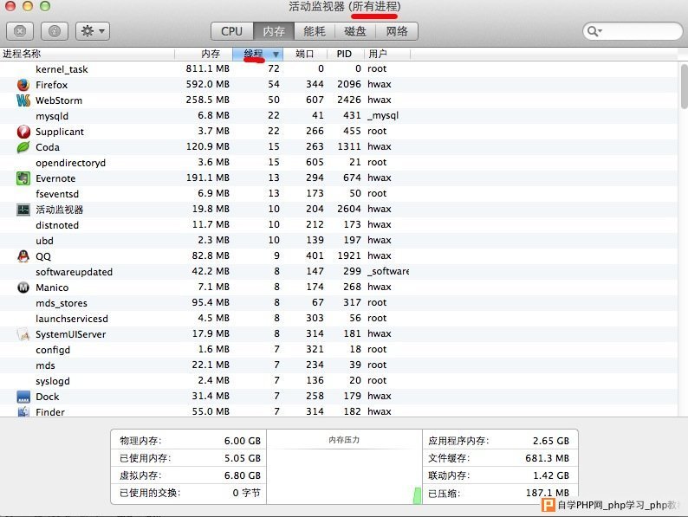Select the kernel_task row

point(339,68)
